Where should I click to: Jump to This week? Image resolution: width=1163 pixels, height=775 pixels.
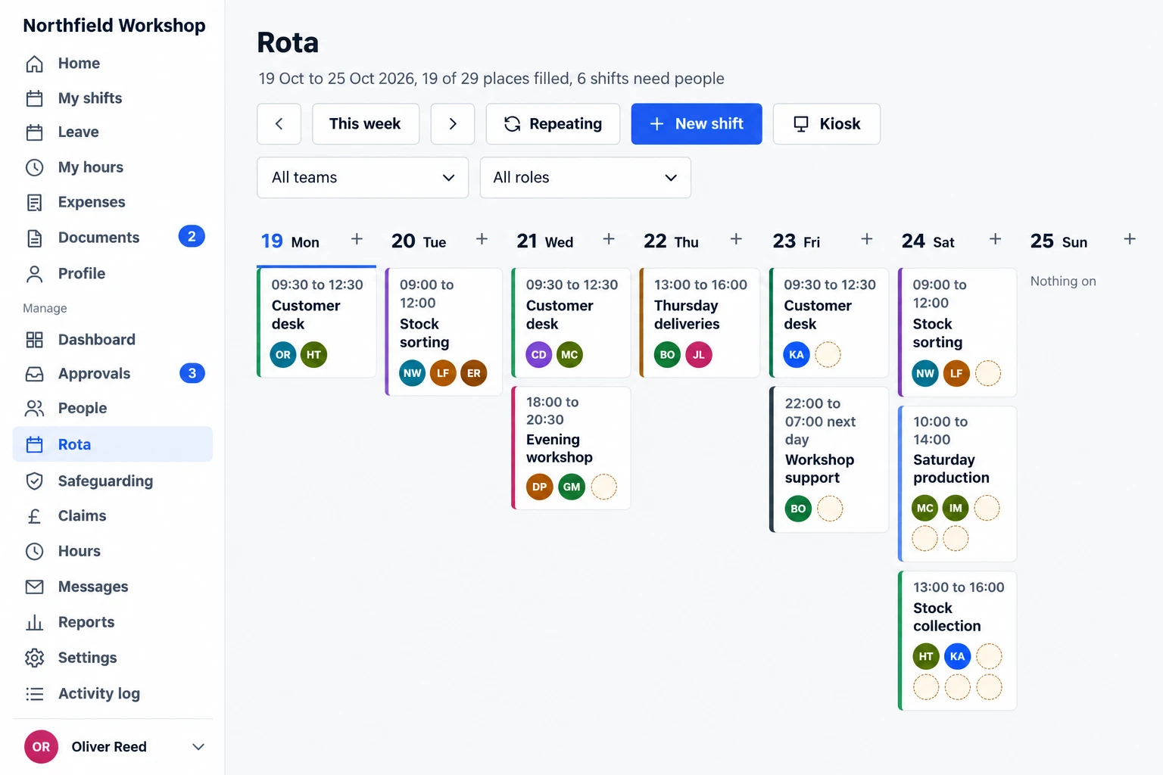point(365,123)
